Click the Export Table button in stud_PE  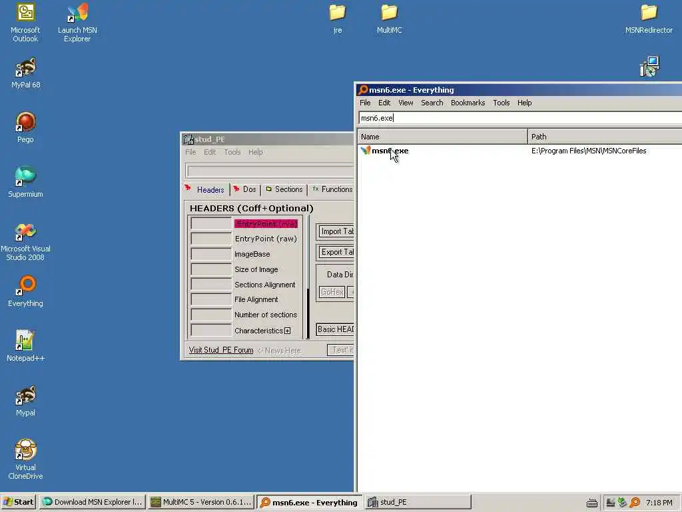[x=336, y=252]
